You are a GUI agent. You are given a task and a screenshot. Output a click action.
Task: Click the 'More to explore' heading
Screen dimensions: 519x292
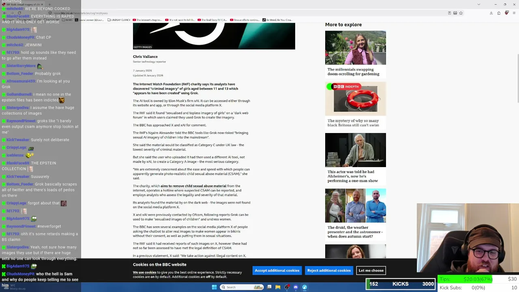[x=343, y=25]
